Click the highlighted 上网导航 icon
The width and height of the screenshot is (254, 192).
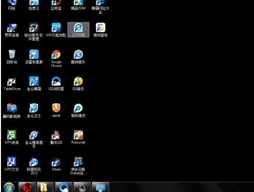click(x=78, y=30)
